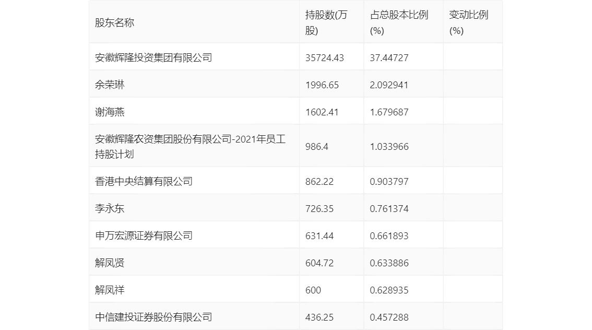Click the 1.033966 percentage cell

[x=389, y=147]
